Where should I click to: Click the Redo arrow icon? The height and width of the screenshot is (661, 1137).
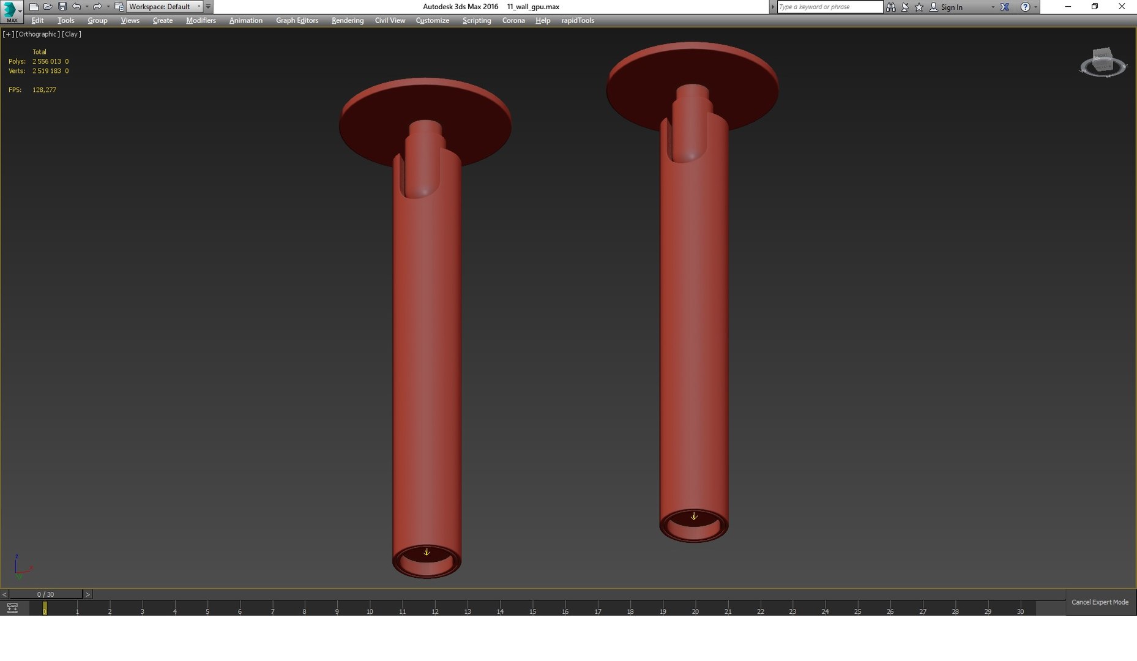97,7
